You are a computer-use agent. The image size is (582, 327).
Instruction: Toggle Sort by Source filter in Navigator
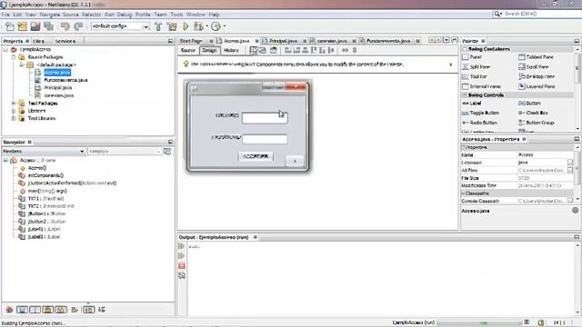coord(101,310)
